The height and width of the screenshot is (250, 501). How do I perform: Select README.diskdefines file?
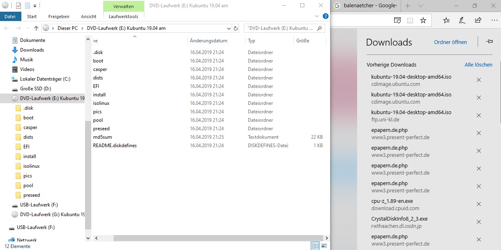115,146
